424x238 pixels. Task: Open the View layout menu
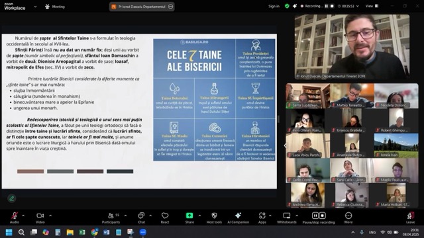372,6
